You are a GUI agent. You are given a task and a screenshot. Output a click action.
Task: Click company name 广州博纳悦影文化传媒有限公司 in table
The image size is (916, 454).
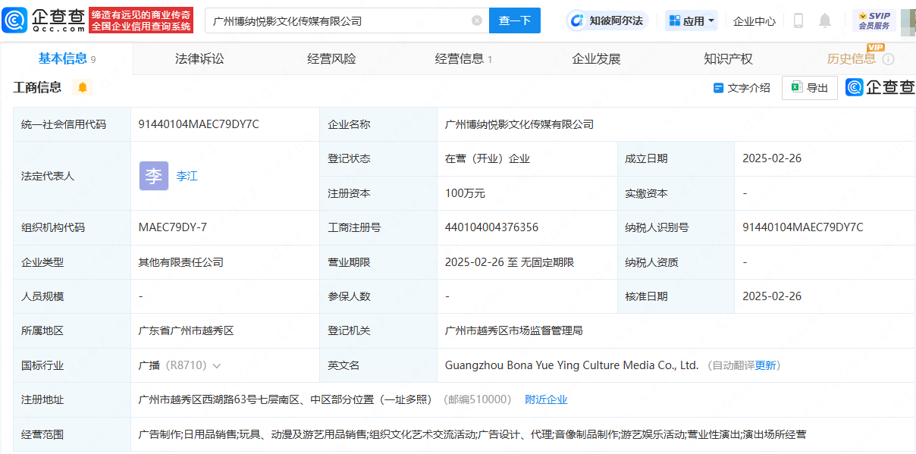coord(519,124)
